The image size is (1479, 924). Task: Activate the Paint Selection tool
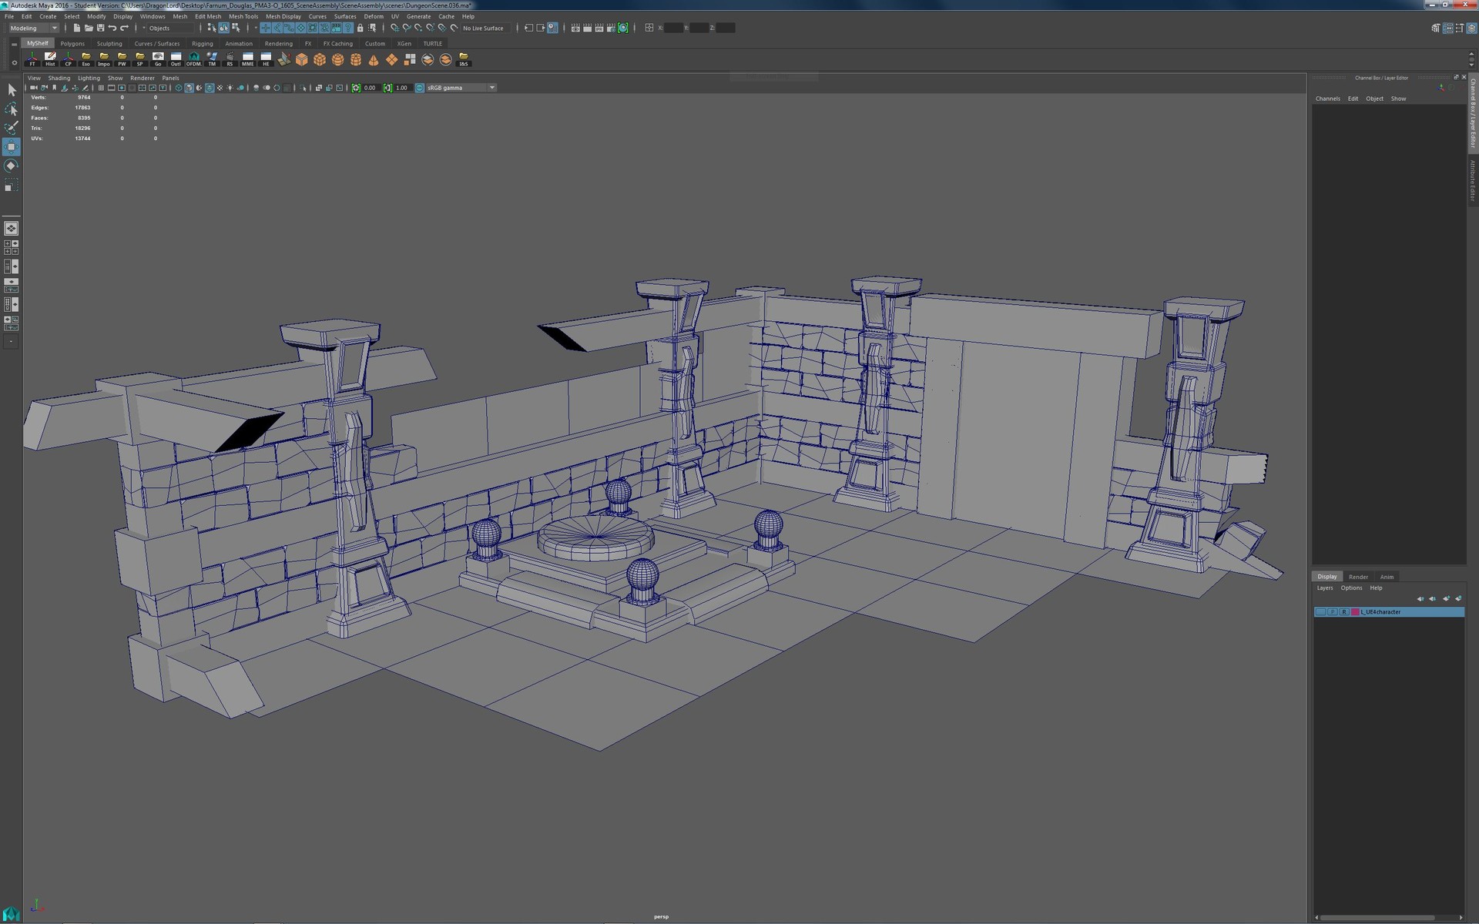point(12,128)
